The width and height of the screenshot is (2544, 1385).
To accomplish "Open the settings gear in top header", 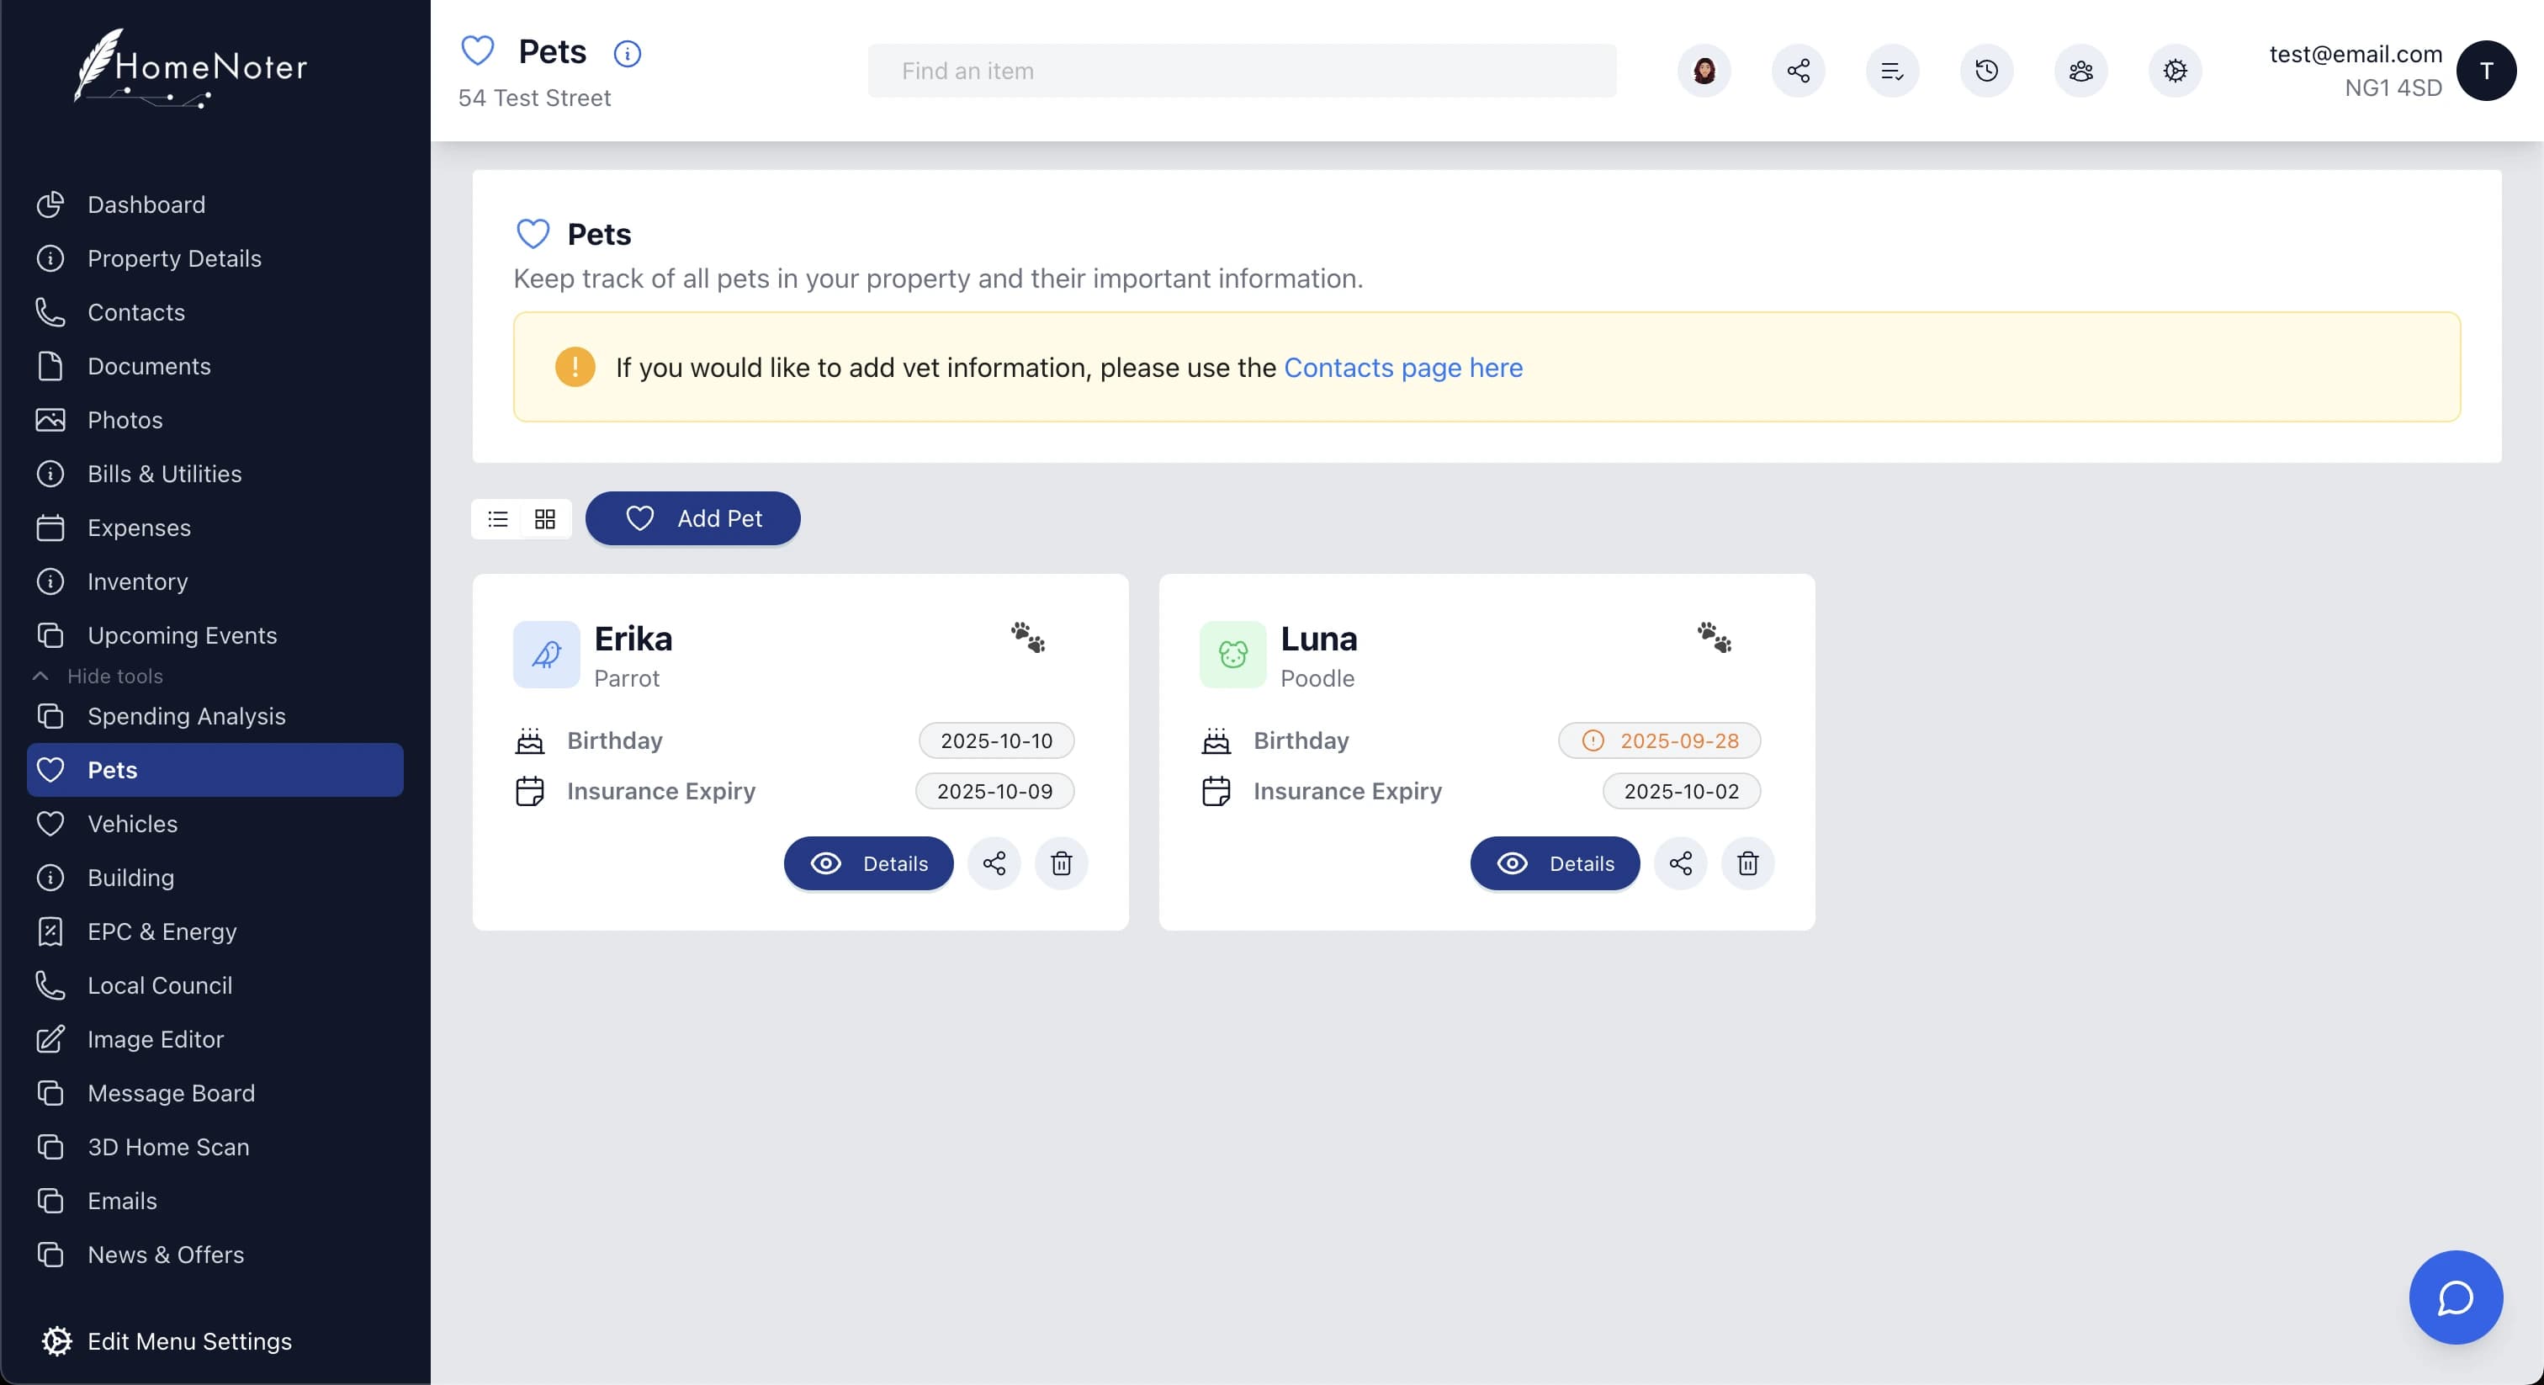I will pos(2175,72).
